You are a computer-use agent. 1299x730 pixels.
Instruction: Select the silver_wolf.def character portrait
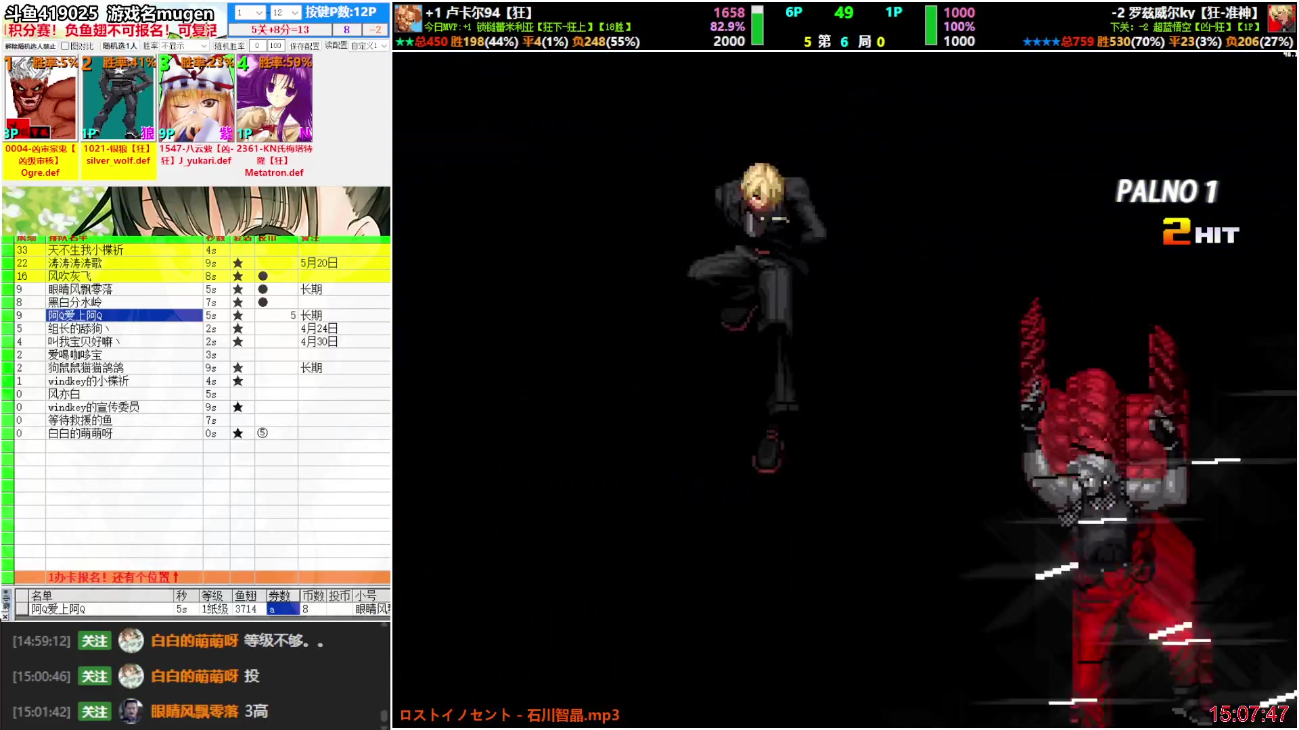coord(118,99)
